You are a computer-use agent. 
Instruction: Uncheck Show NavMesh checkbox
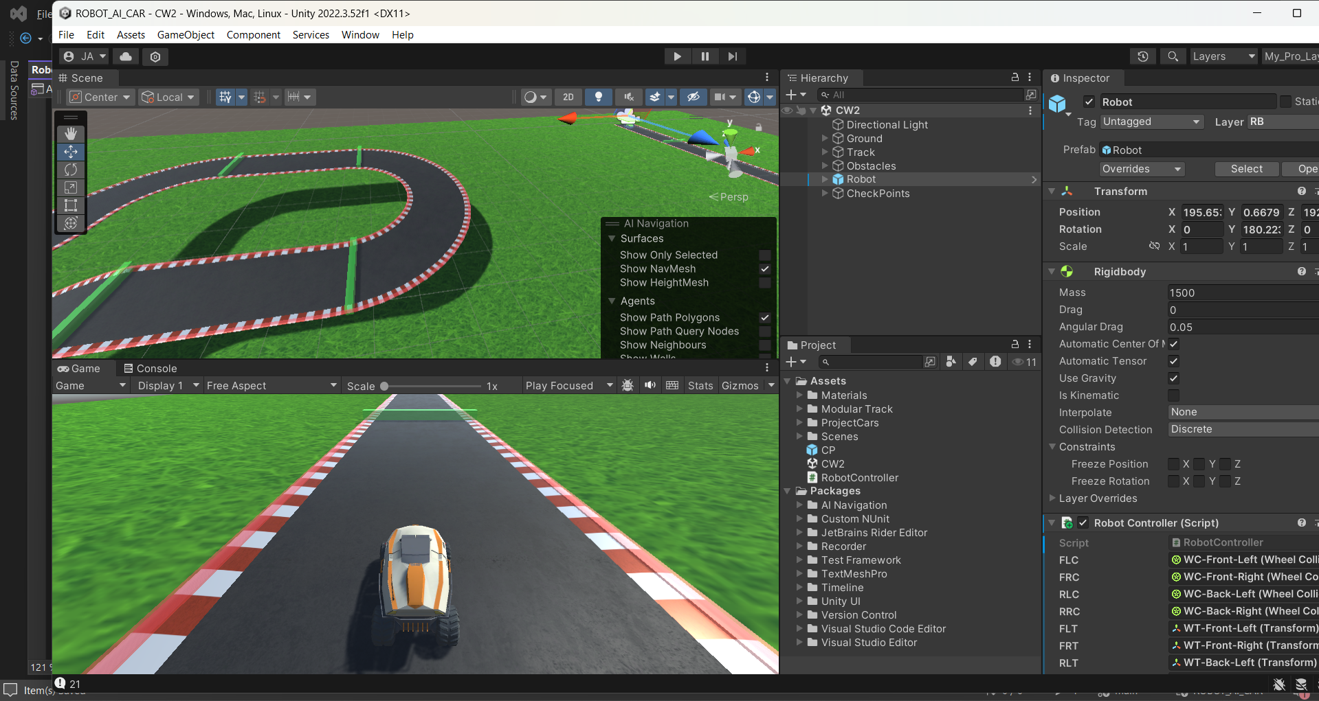[764, 269]
